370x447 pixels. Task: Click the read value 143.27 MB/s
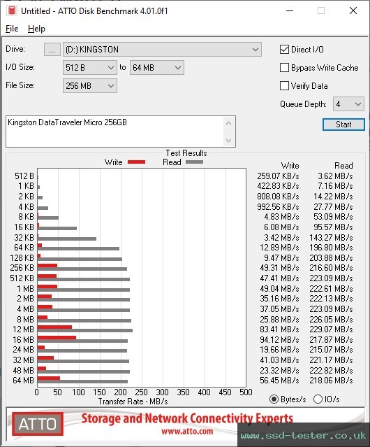point(331,237)
